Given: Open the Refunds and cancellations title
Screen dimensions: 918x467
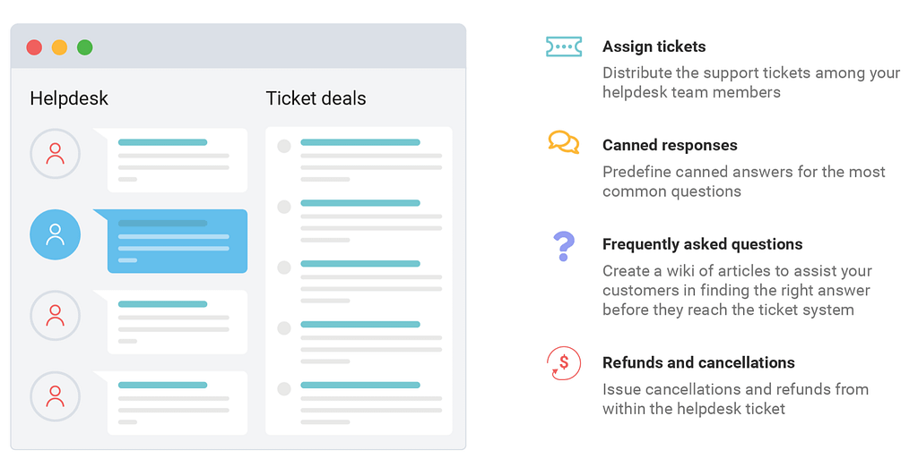Looking at the screenshot, I should pos(698,362).
